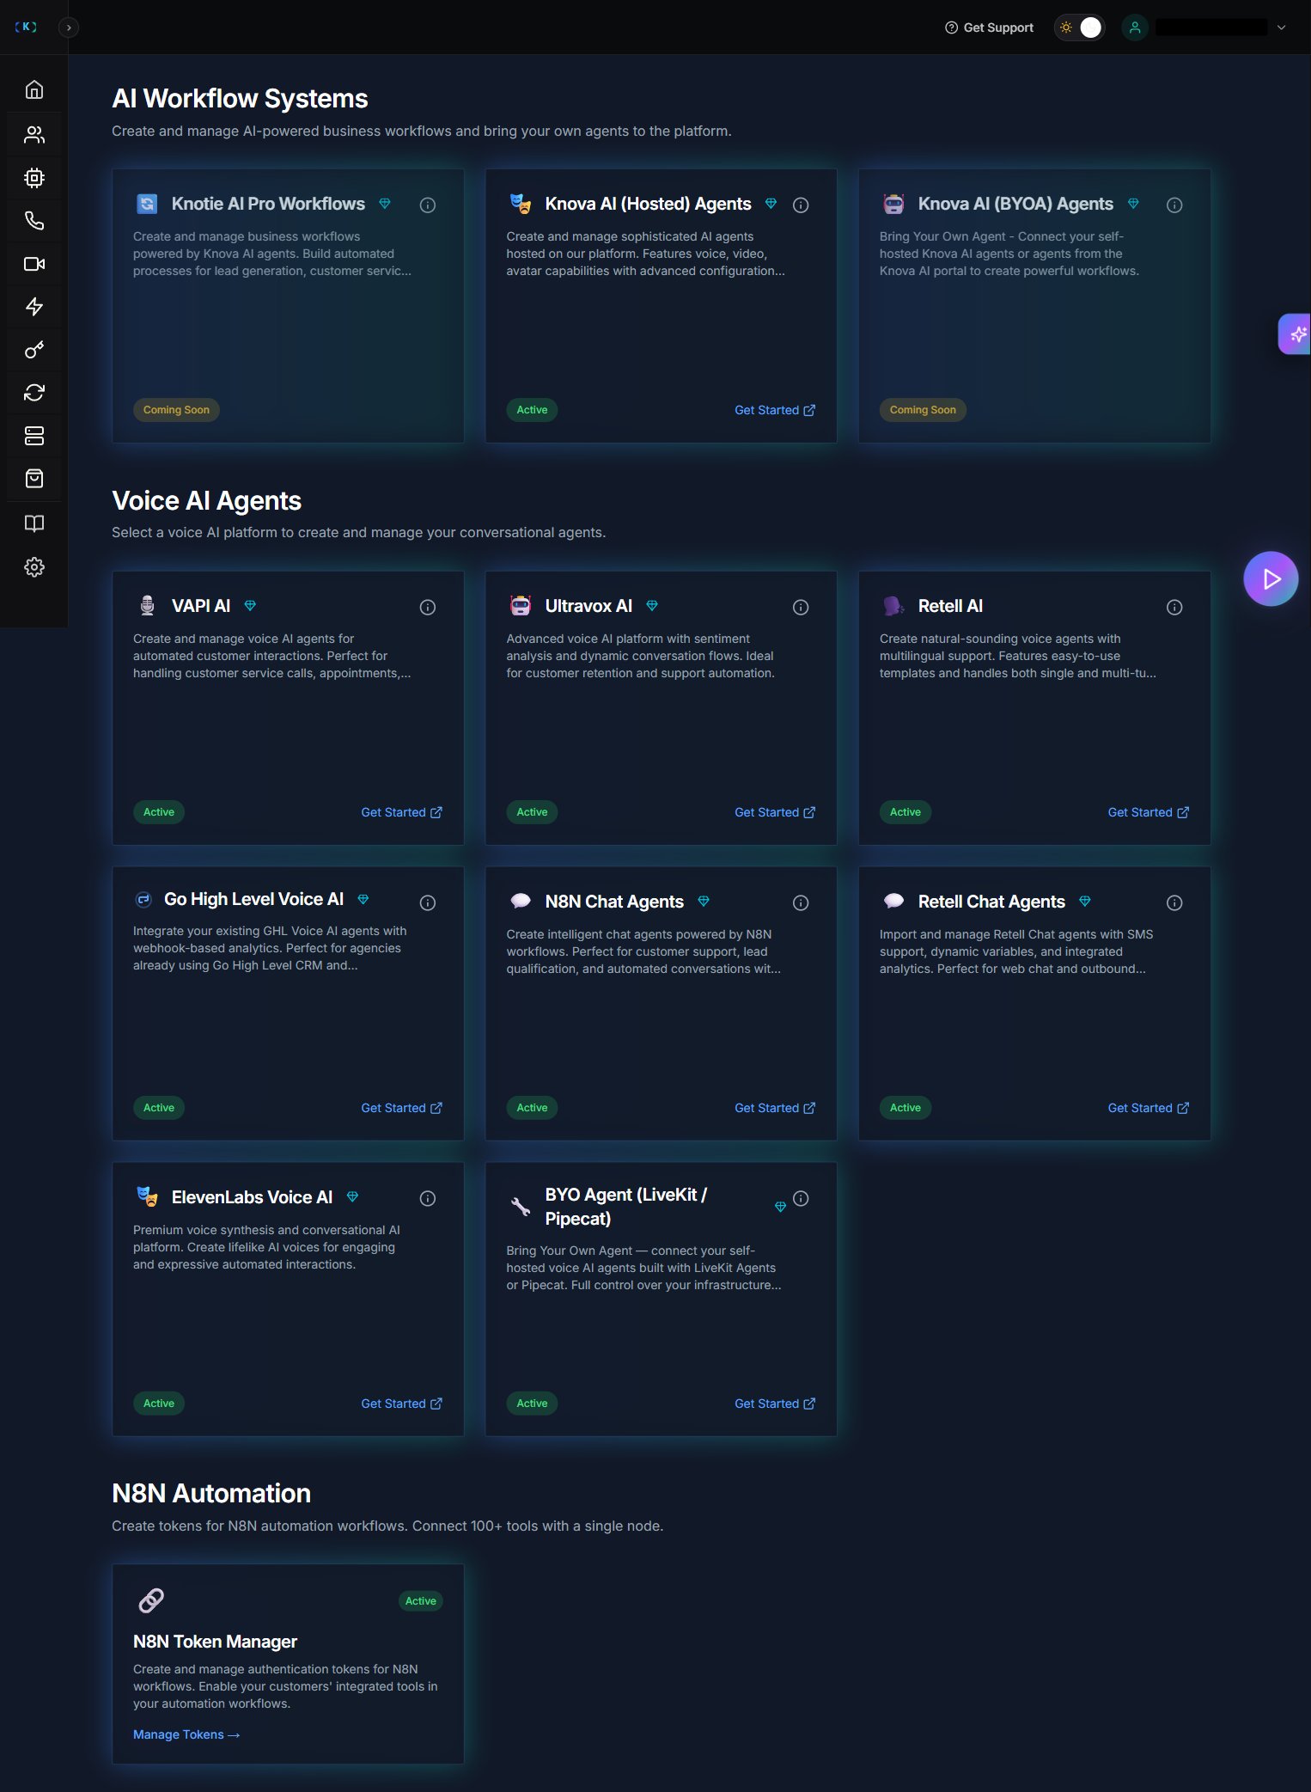The image size is (1311, 1792).
Task: Get Started with Retell AI
Action: click(1149, 812)
